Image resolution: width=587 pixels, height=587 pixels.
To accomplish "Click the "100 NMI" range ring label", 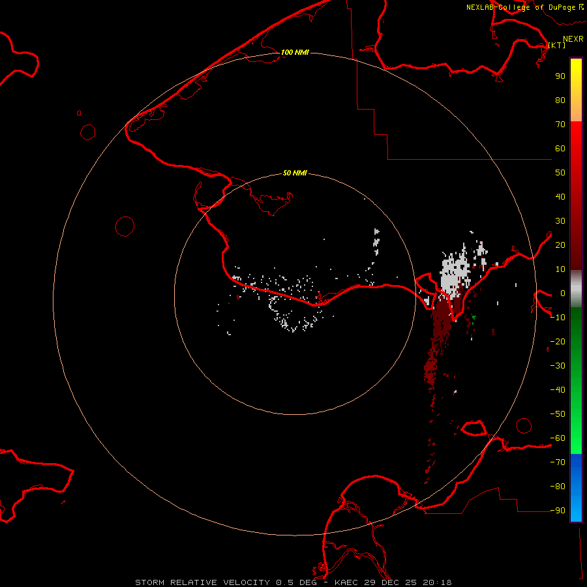I will tap(295, 52).
